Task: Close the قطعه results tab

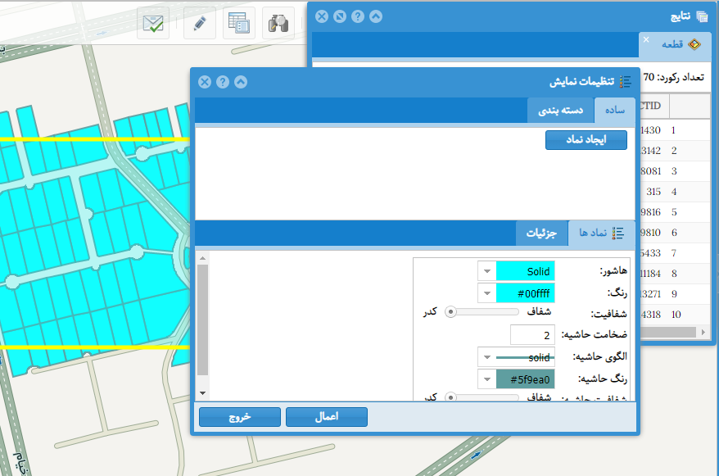Action: click(645, 39)
